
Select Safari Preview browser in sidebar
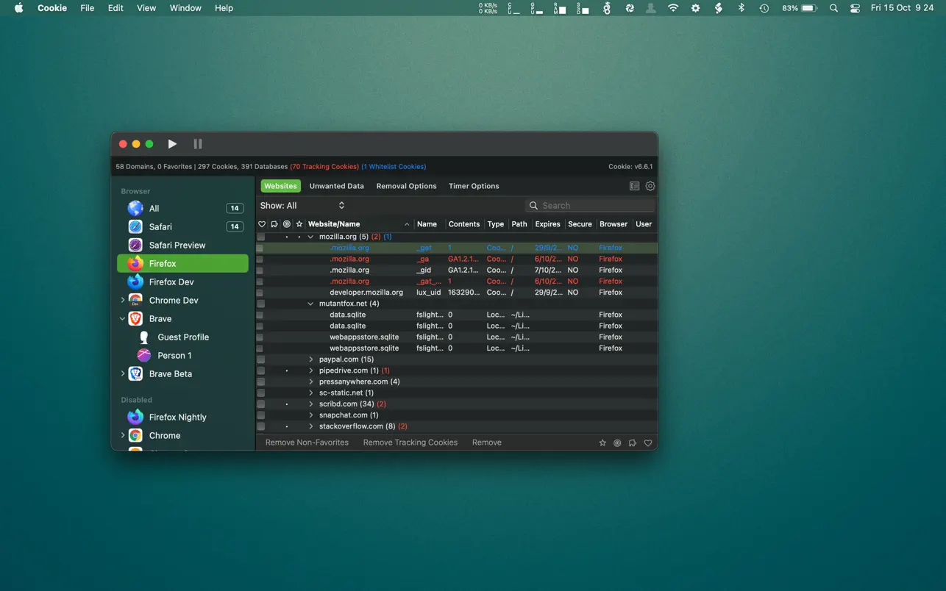(177, 246)
